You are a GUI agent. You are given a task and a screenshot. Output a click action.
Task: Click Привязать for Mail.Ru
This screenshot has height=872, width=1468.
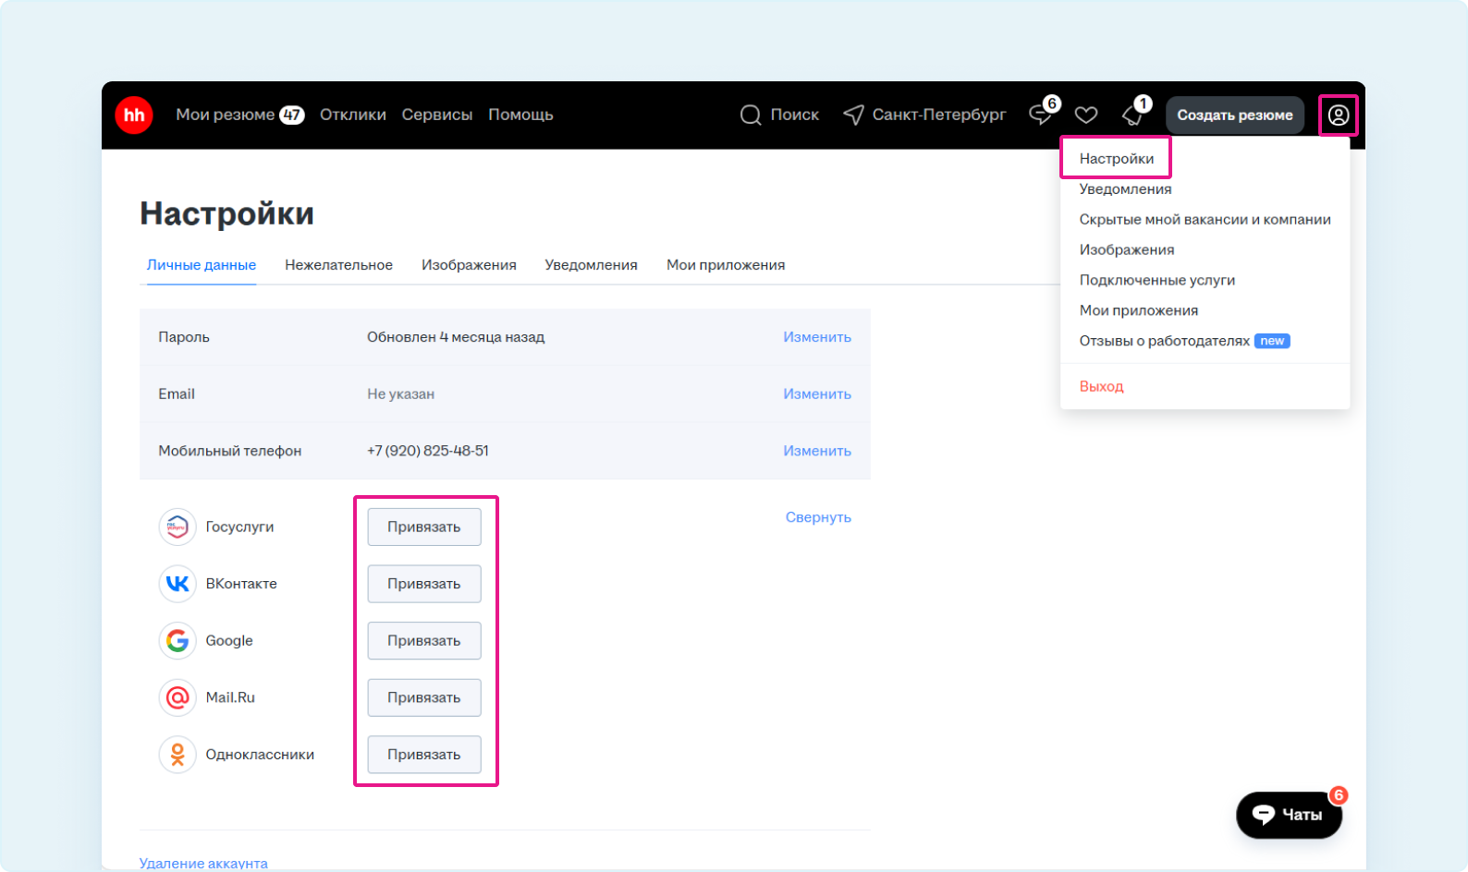click(424, 697)
